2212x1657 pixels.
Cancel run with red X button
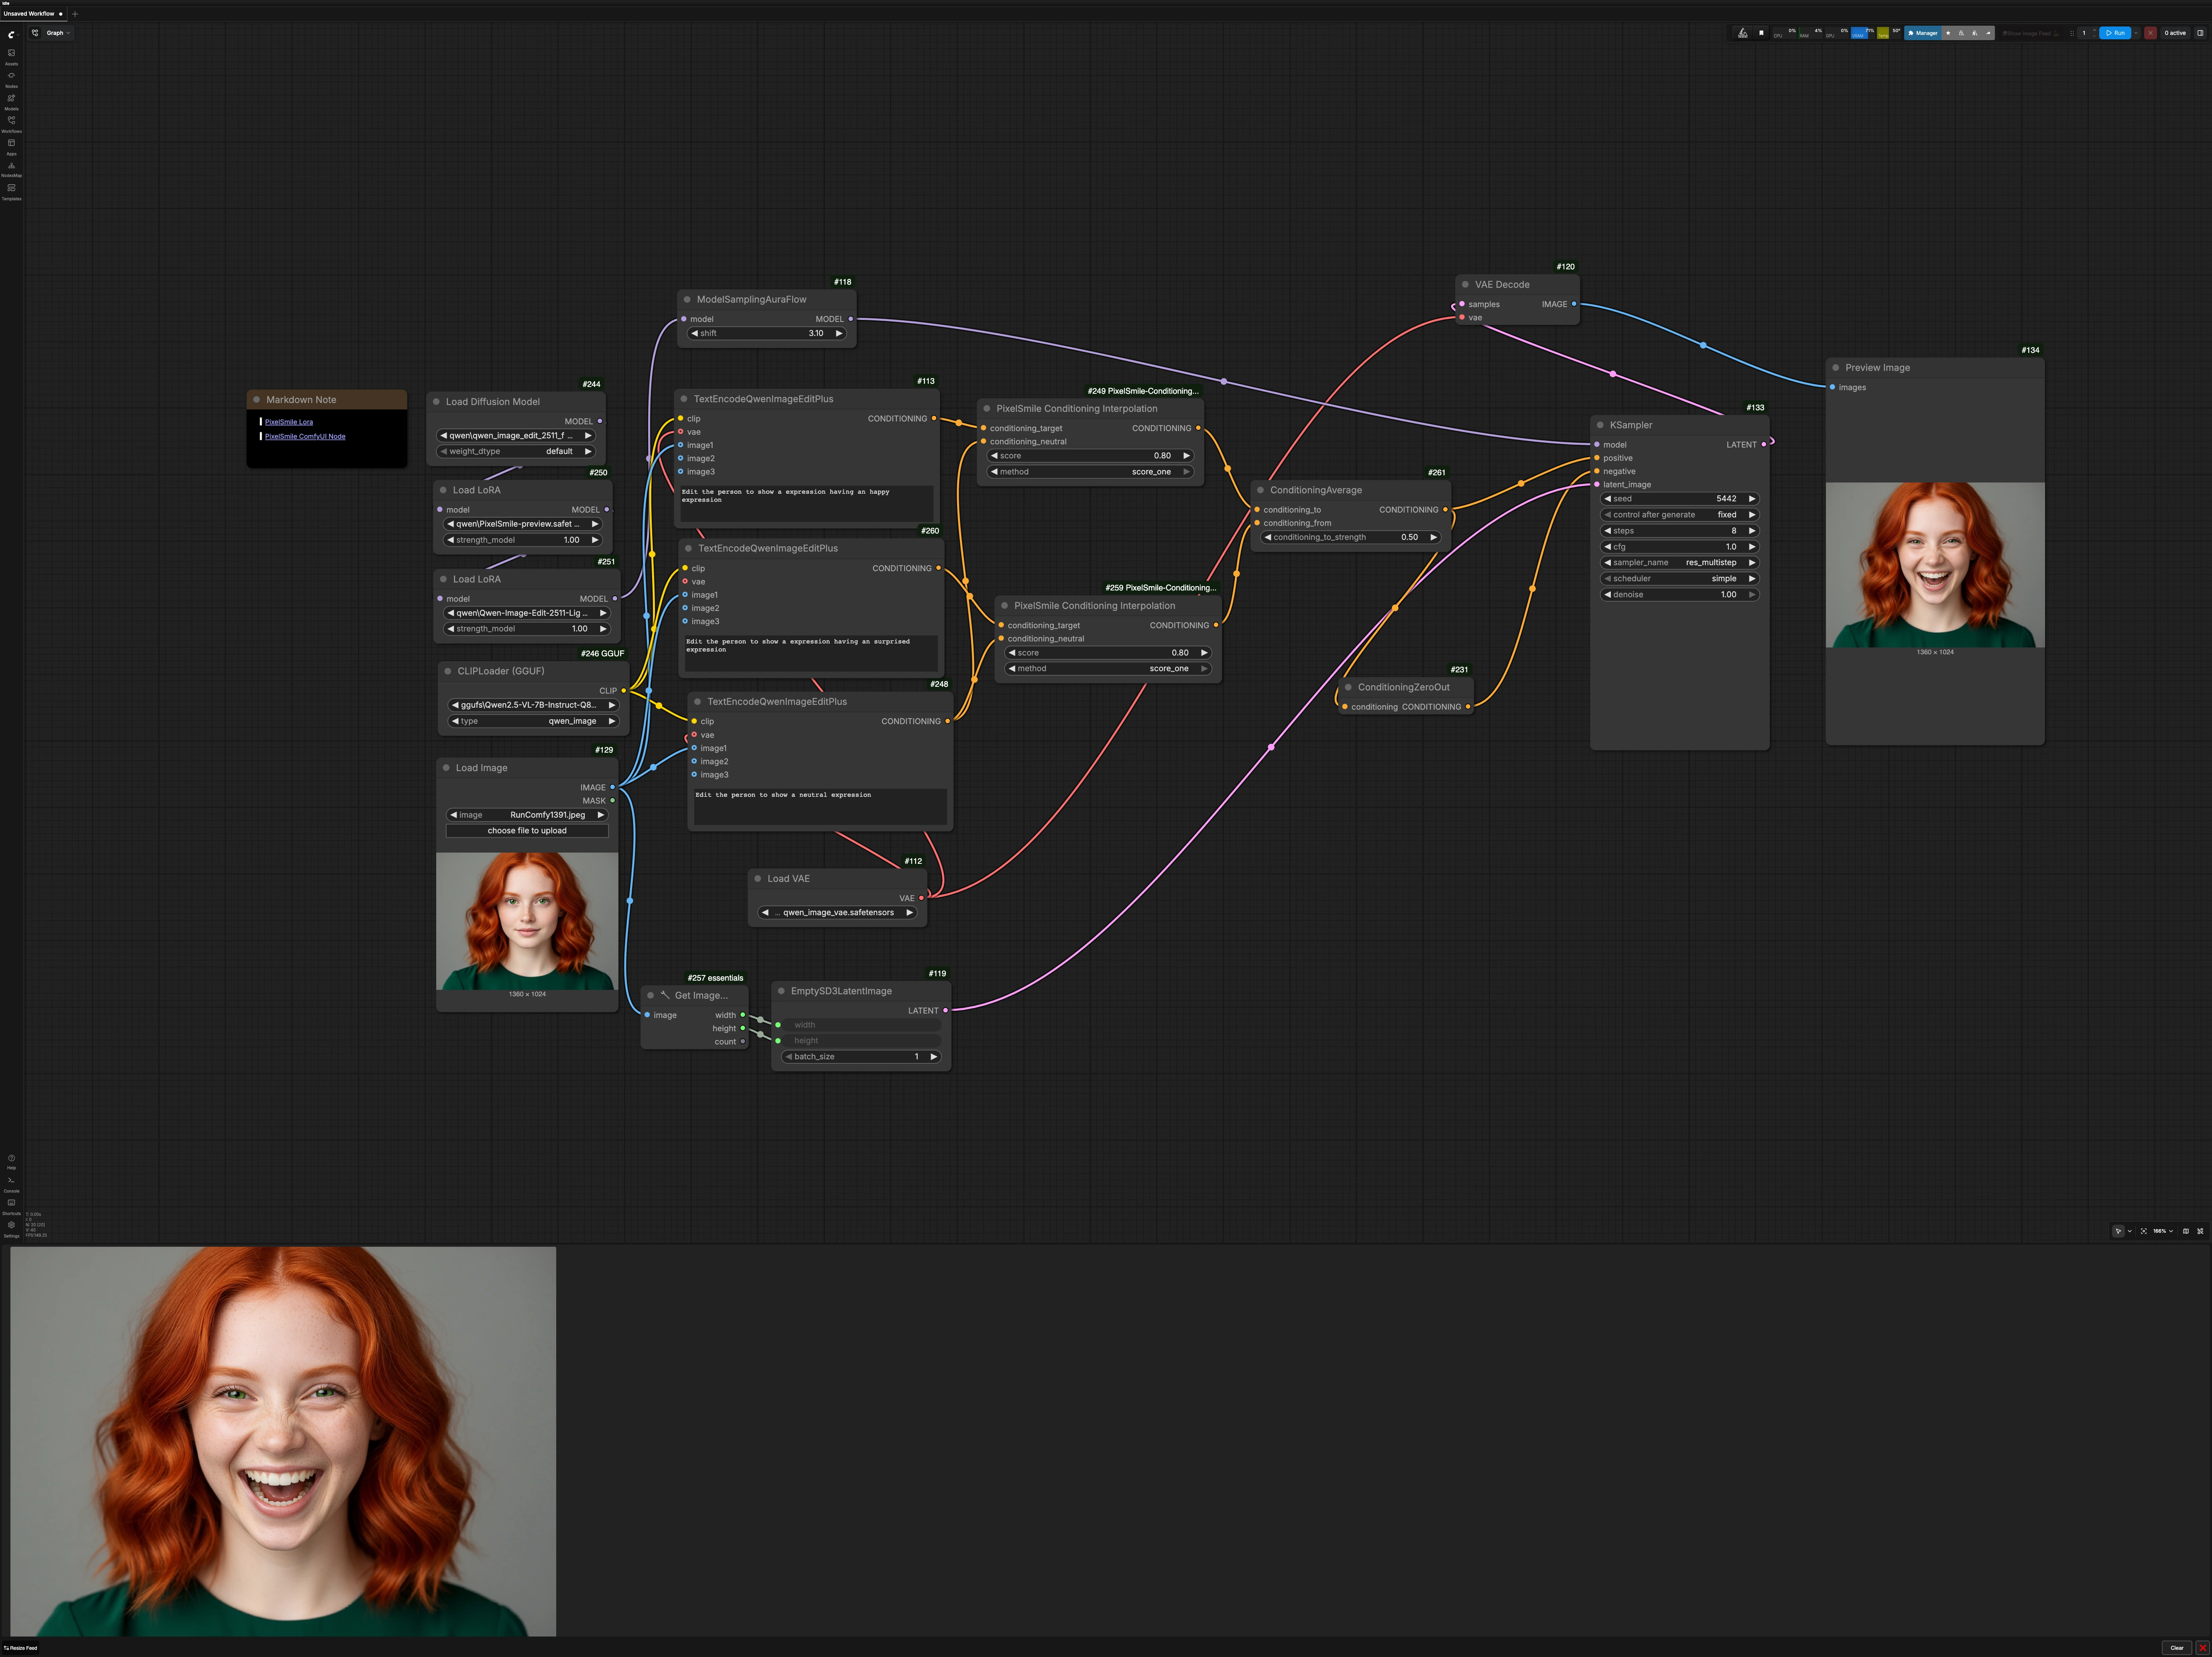point(2150,33)
